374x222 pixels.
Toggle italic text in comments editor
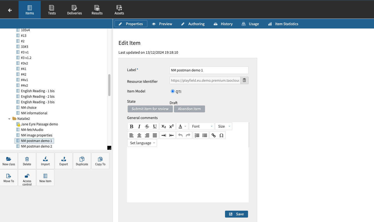[x=139, y=127]
